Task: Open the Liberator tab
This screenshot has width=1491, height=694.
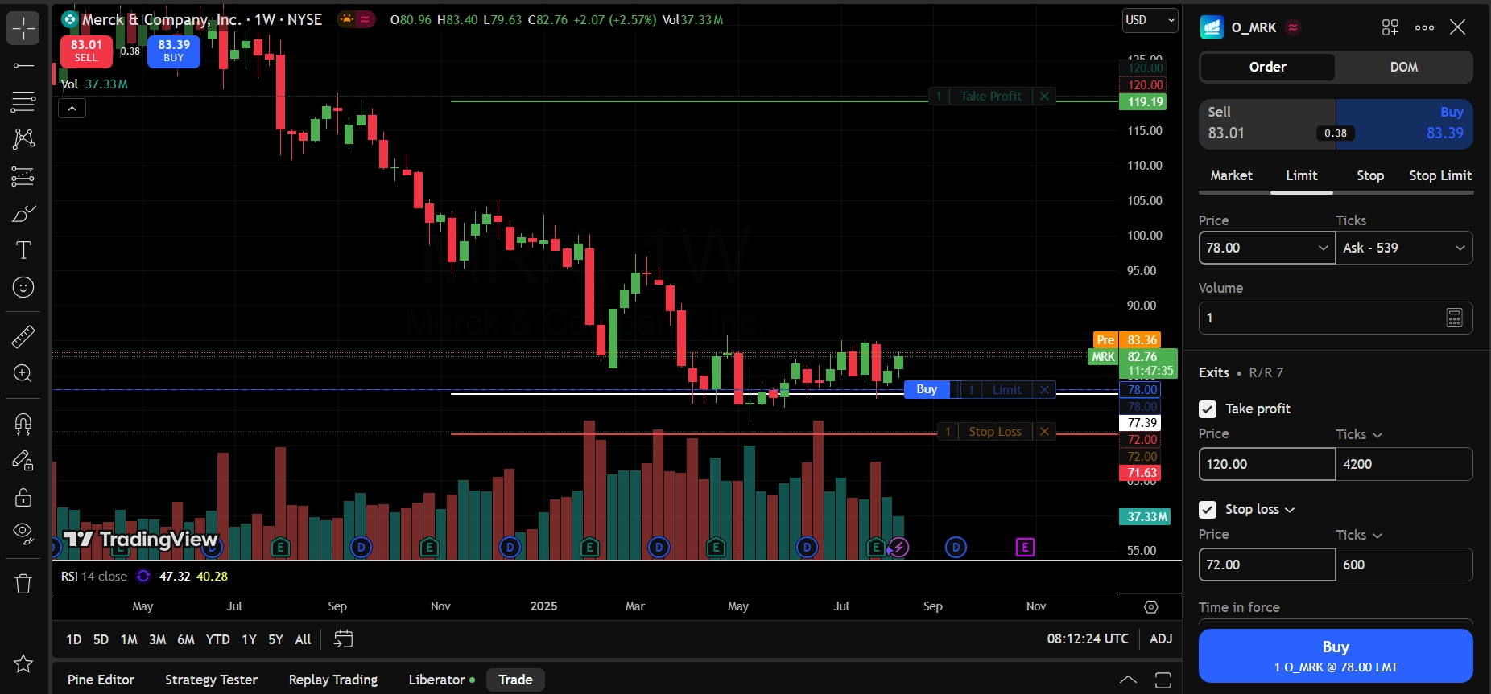Action: pos(442,680)
